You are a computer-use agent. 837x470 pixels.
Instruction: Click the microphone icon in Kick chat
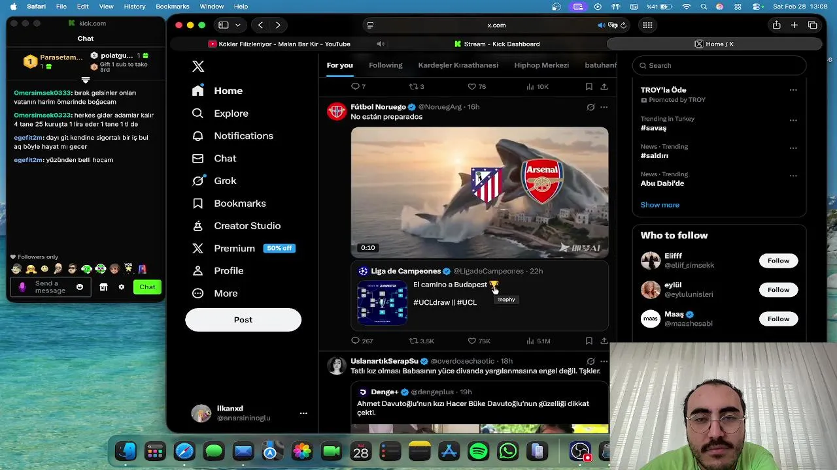tap(22, 287)
